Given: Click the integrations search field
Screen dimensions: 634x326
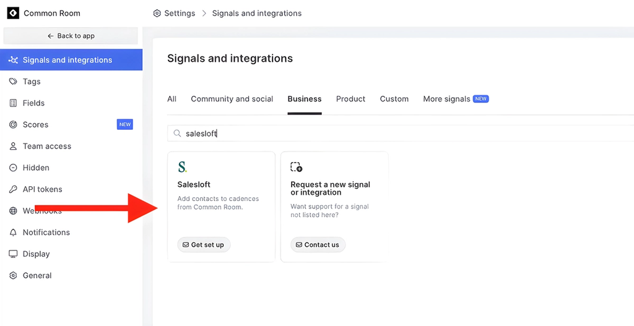Looking at the screenshot, I should [x=396, y=134].
